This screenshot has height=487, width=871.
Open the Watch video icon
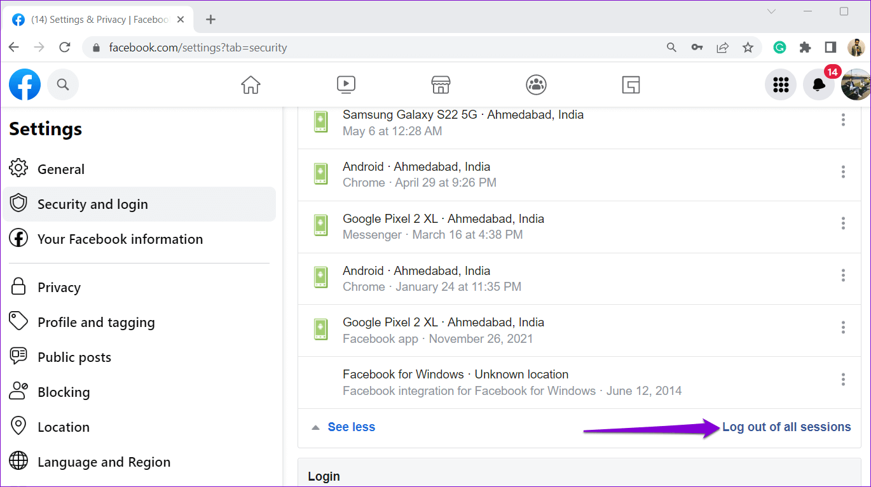(346, 84)
